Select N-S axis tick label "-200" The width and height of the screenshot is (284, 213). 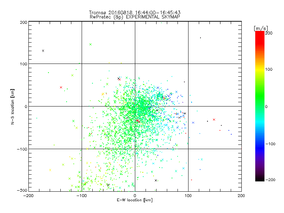coord(22,190)
